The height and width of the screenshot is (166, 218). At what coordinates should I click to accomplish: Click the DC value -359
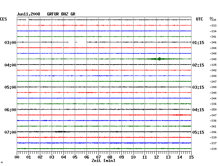tap(213, 110)
